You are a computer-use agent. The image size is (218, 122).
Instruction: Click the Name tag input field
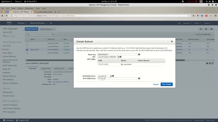tap(118, 54)
